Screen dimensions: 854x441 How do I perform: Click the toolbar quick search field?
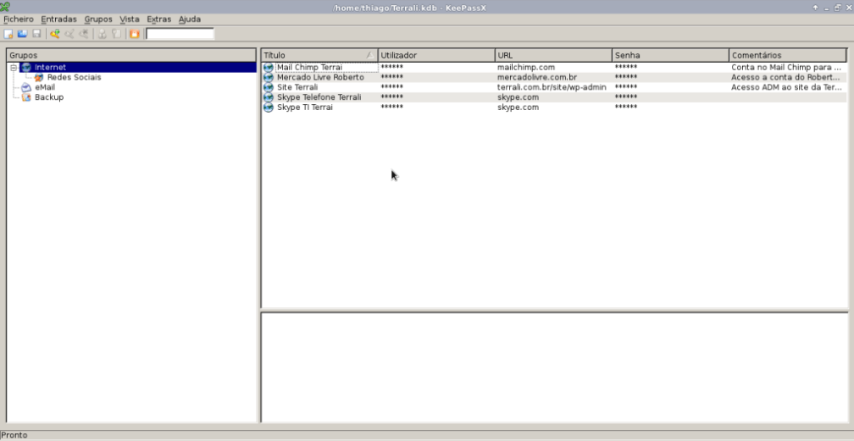point(180,34)
